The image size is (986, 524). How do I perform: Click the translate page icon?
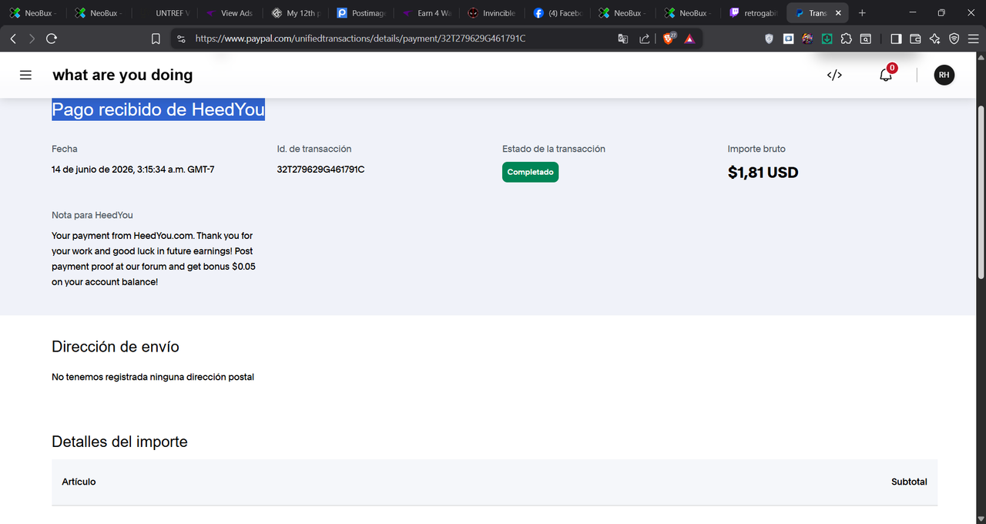(623, 39)
